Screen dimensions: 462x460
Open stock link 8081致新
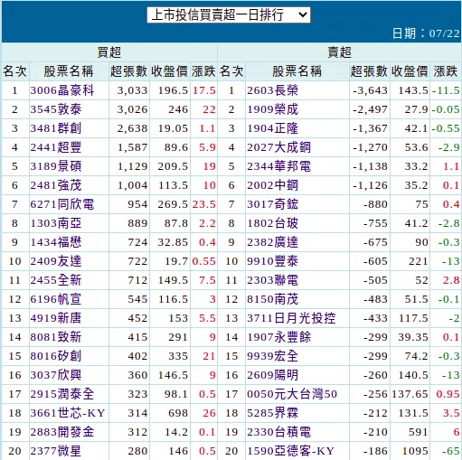click(x=56, y=337)
